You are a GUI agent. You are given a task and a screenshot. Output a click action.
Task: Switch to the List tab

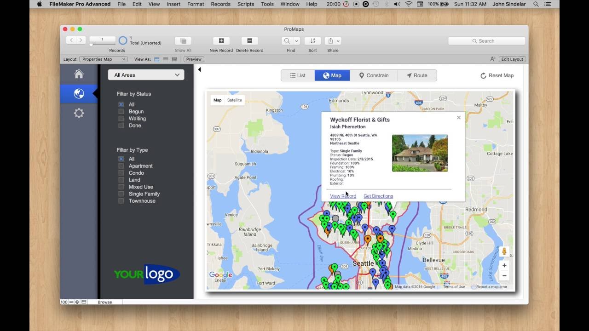[298, 75]
